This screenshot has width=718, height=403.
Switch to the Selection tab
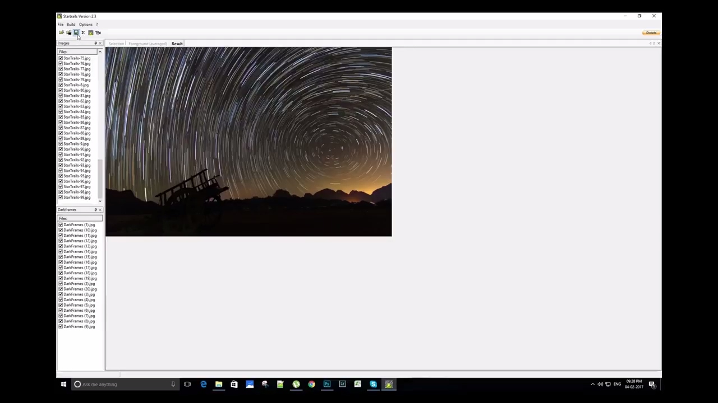116,44
